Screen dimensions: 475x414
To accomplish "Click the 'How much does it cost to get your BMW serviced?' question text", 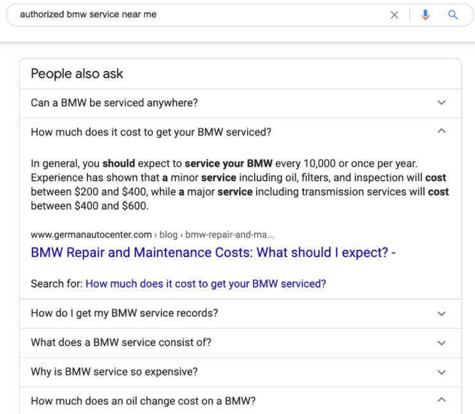I will [151, 132].
